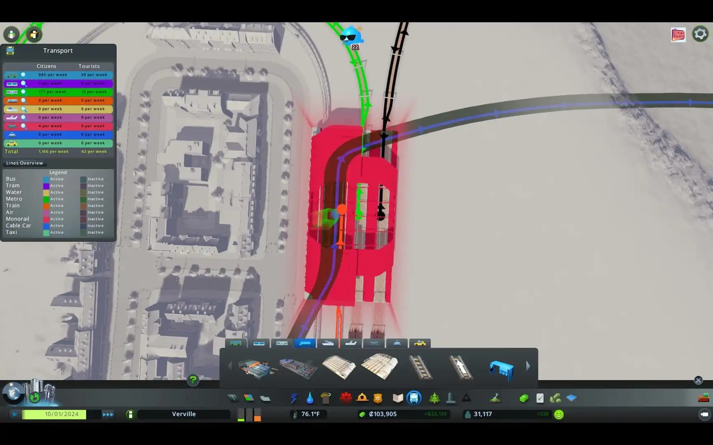Open the Garbage services icon
713x445 pixels.
[x=326, y=398]
